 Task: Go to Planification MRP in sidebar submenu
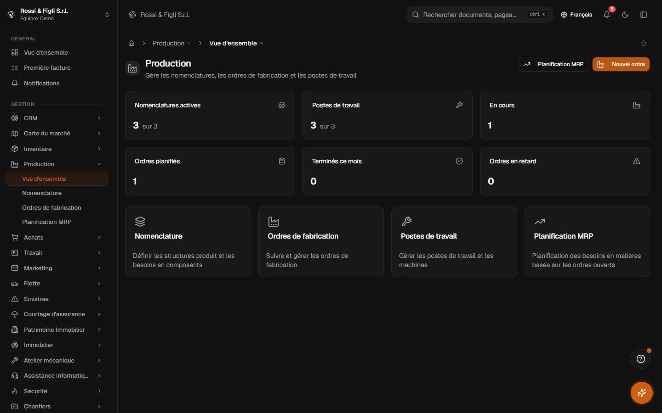[x=57, y=222]
